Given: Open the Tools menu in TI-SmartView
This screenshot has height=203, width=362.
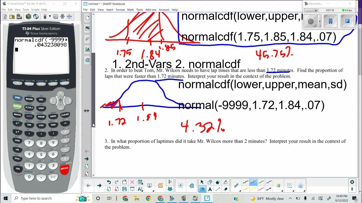Looking at the screenshot, I should tap(26, 10).
